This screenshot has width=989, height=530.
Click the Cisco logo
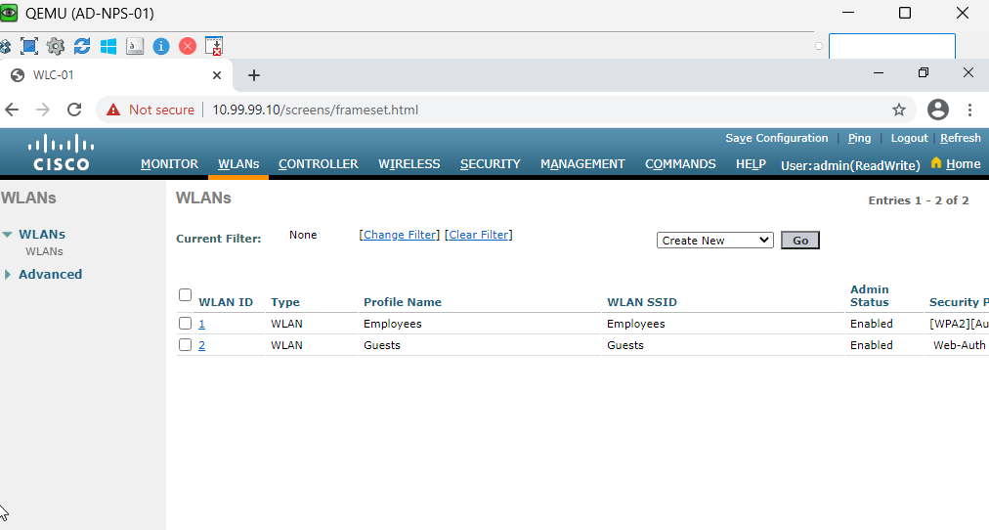tap(62, 153)
